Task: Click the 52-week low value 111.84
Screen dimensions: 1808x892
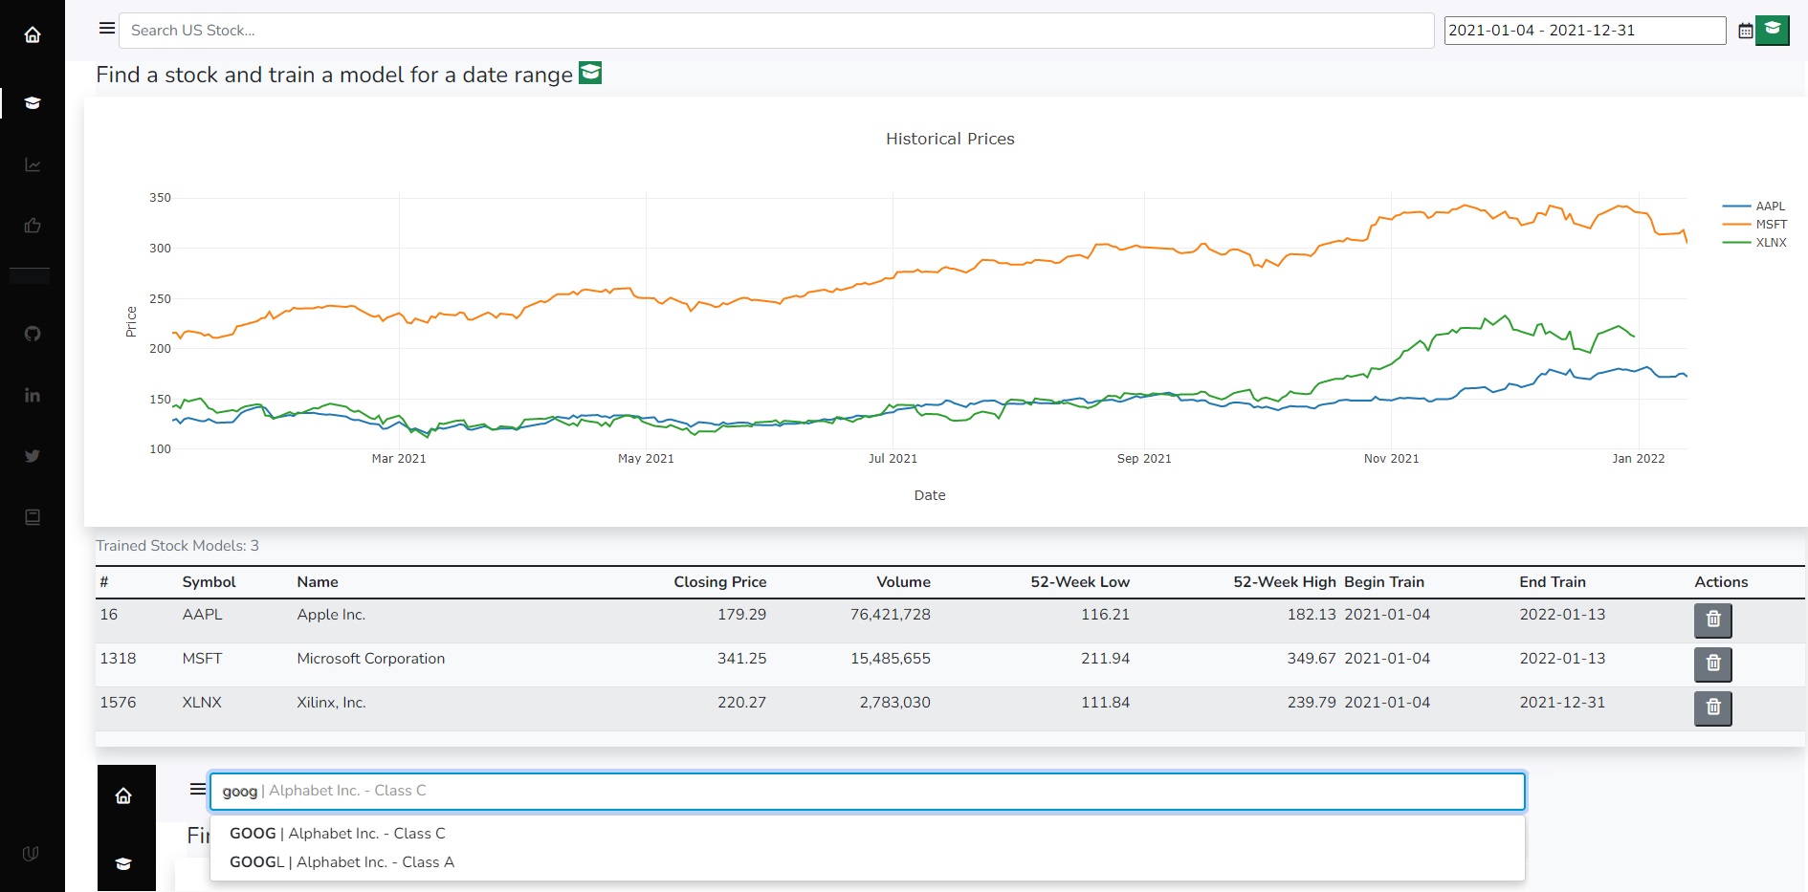Action: pyautogui.click(x=1105, y=703)
